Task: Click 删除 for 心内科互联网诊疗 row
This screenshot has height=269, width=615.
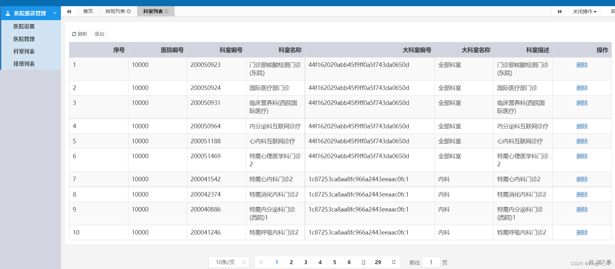Action: (582, 141)
